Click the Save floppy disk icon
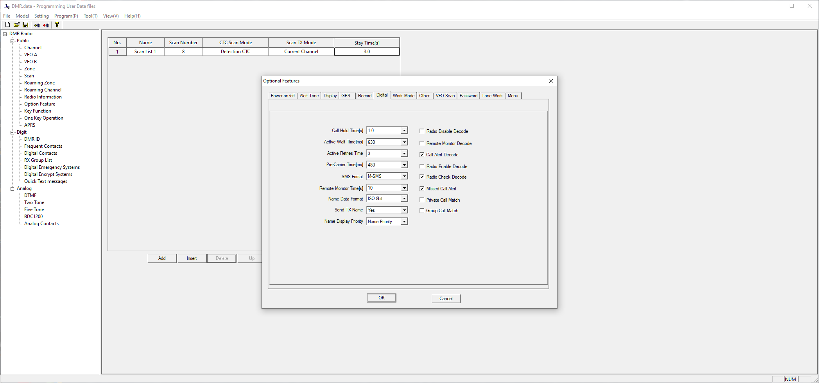 [25, 25]
